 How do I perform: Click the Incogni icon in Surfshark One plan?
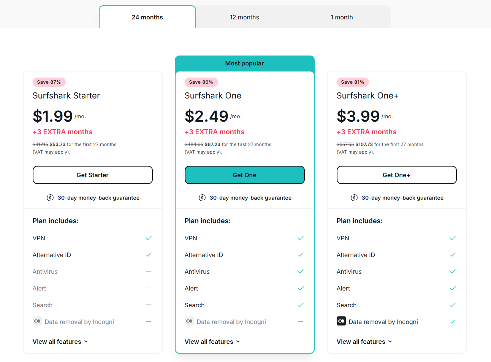pyautogui.click(x=189, y=321)
